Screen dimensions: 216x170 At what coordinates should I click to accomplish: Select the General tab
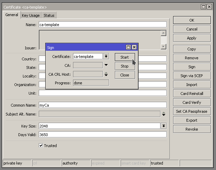coord(12,15)
